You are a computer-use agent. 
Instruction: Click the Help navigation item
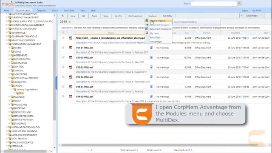tap(93, 10)
